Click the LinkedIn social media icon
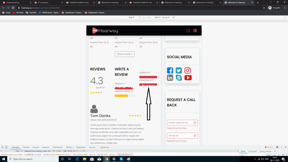The image size is (288, 162). [170, 77]
